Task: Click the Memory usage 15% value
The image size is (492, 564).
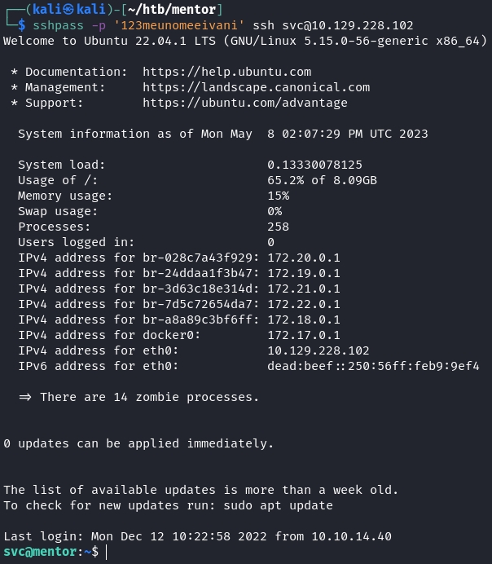Action: (278, 196)
